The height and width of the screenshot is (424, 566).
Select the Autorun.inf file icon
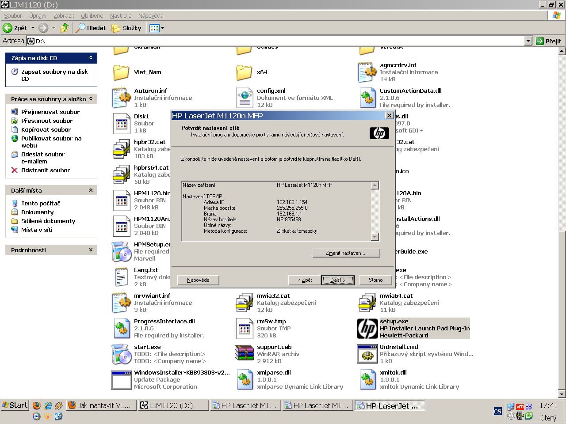point(121,98)
